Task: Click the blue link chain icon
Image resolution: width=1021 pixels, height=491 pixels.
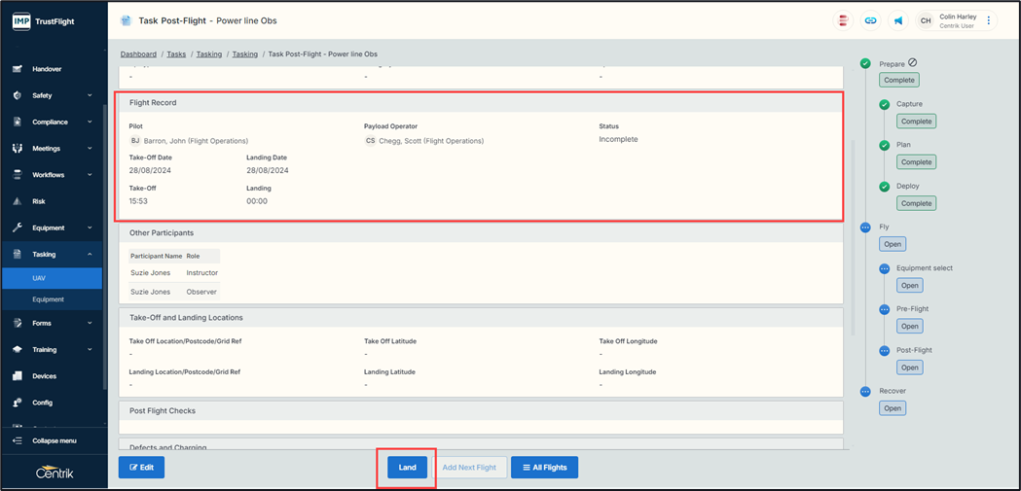Action: tap(870, 20)
